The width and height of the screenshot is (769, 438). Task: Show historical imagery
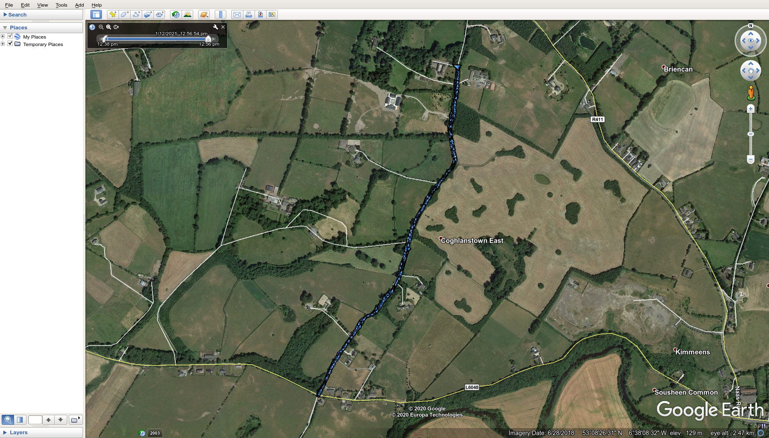pyautogui.click(x=175, y=15)
